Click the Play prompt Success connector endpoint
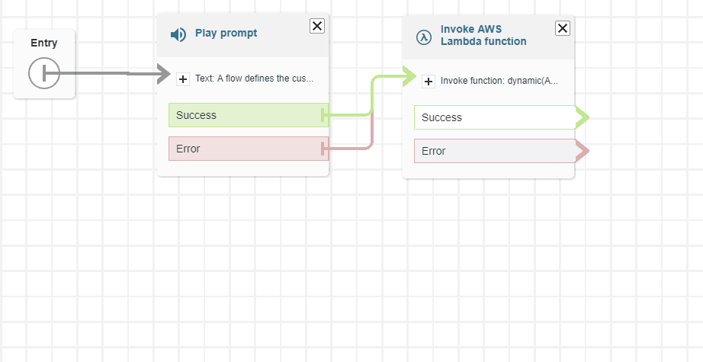The image size is (703, 362). coord(326,115)
